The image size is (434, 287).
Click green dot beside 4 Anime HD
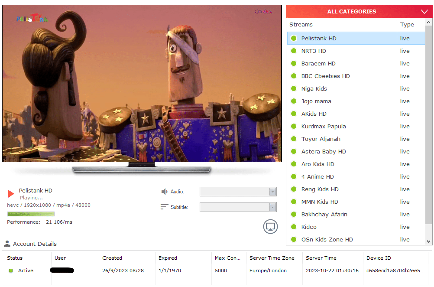point(294,176)
